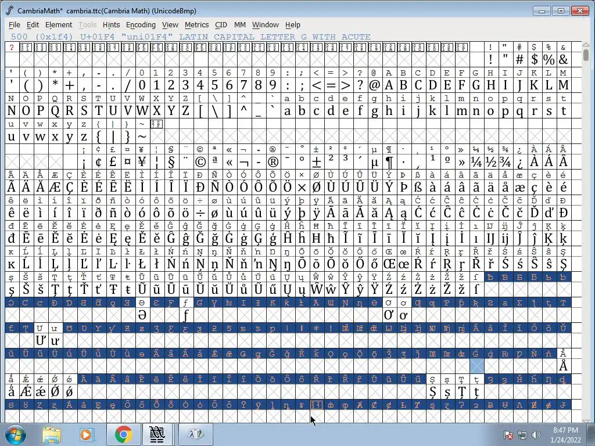The width and height of the screenshot is (595, 446).
Task: Open the Windows Start menu
Action: click(15, 434)
